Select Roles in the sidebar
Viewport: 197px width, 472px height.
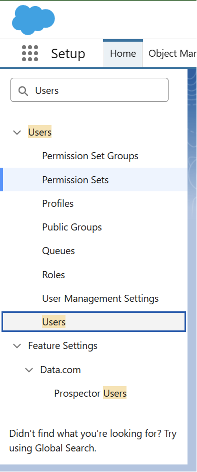(x=53, y=275)
